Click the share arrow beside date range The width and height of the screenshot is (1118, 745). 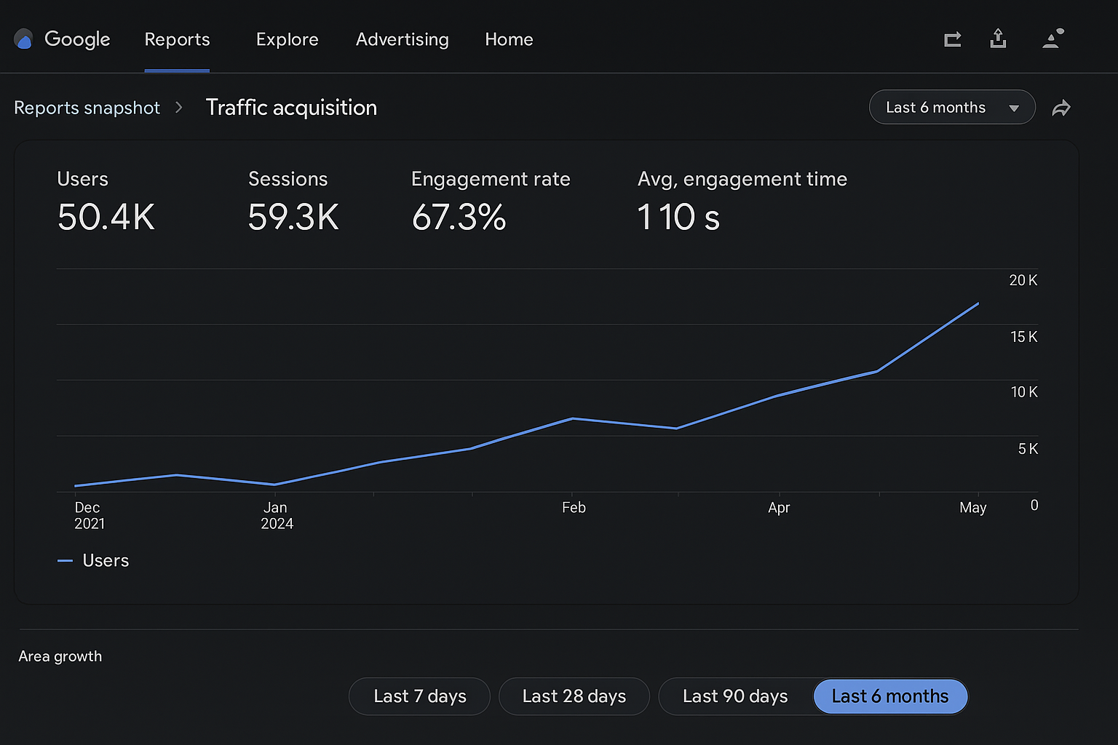[x=1061, y=108]
